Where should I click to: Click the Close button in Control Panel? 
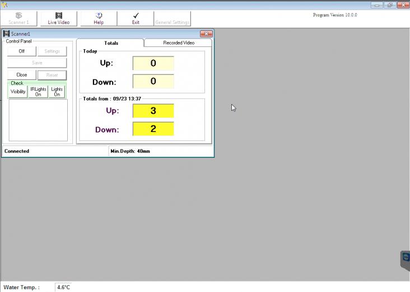(22, 75)
